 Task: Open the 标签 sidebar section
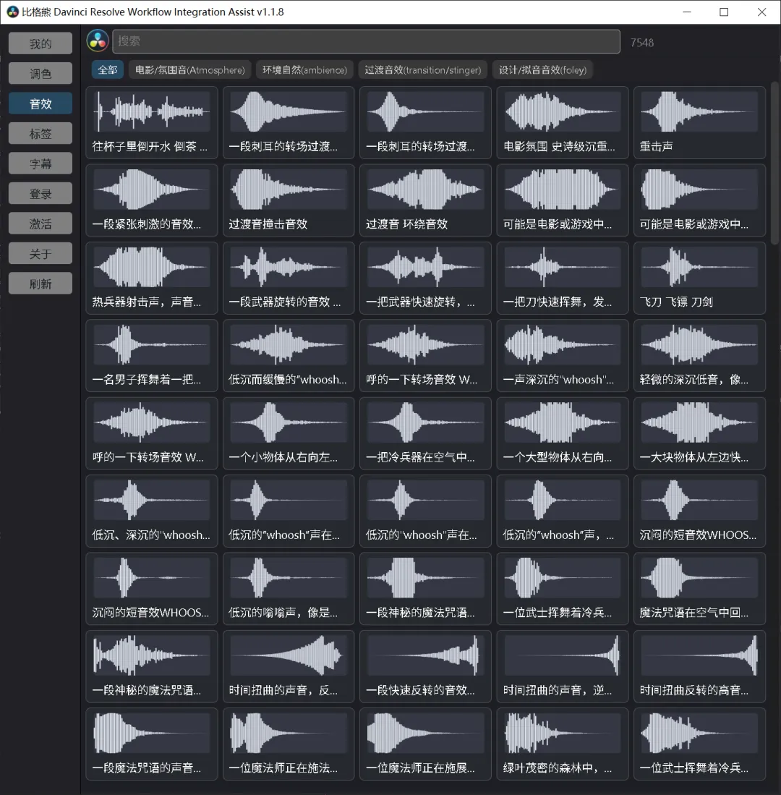[40, 133]
